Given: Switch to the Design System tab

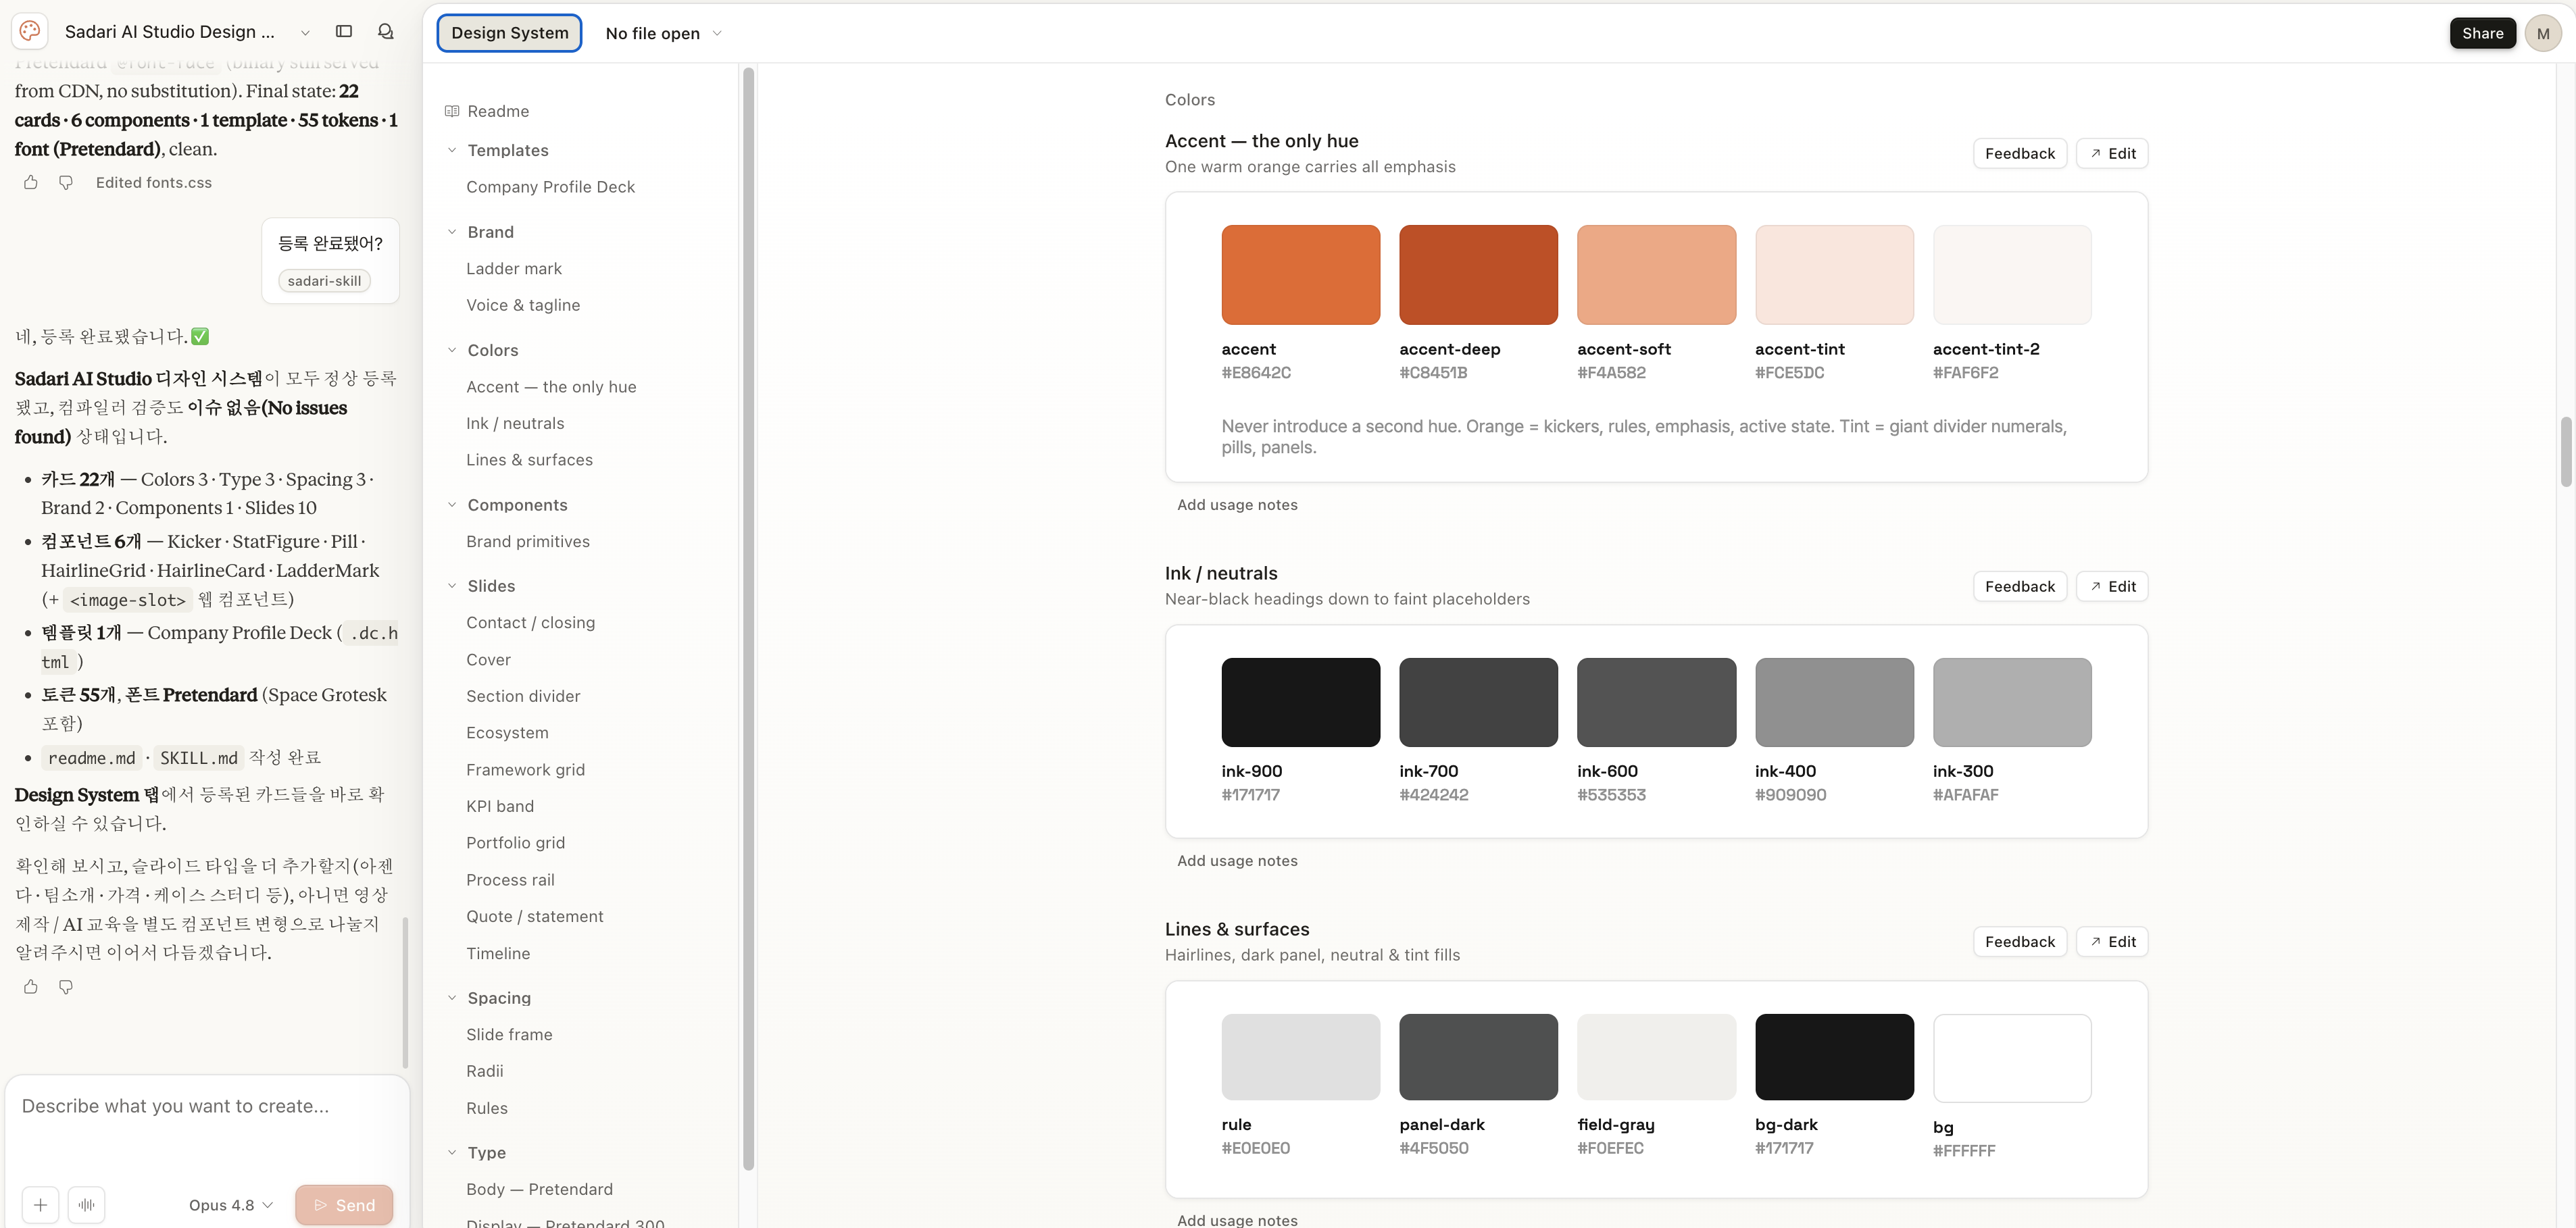Looking at the screenshot, I should click(510, 33).
